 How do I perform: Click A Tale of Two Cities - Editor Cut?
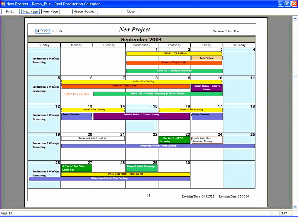tap(77, 168)
